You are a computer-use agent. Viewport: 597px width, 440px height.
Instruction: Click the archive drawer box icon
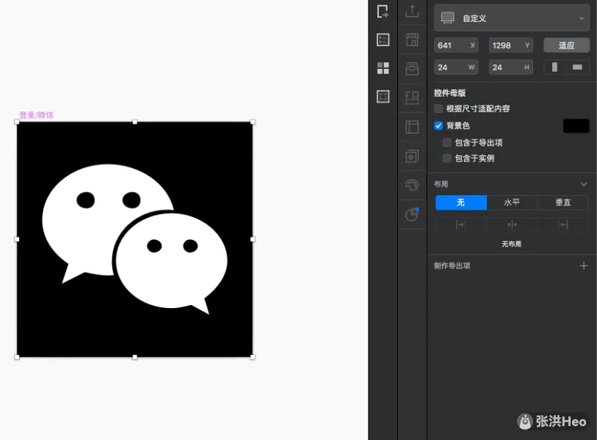click(x=412, y=68)
